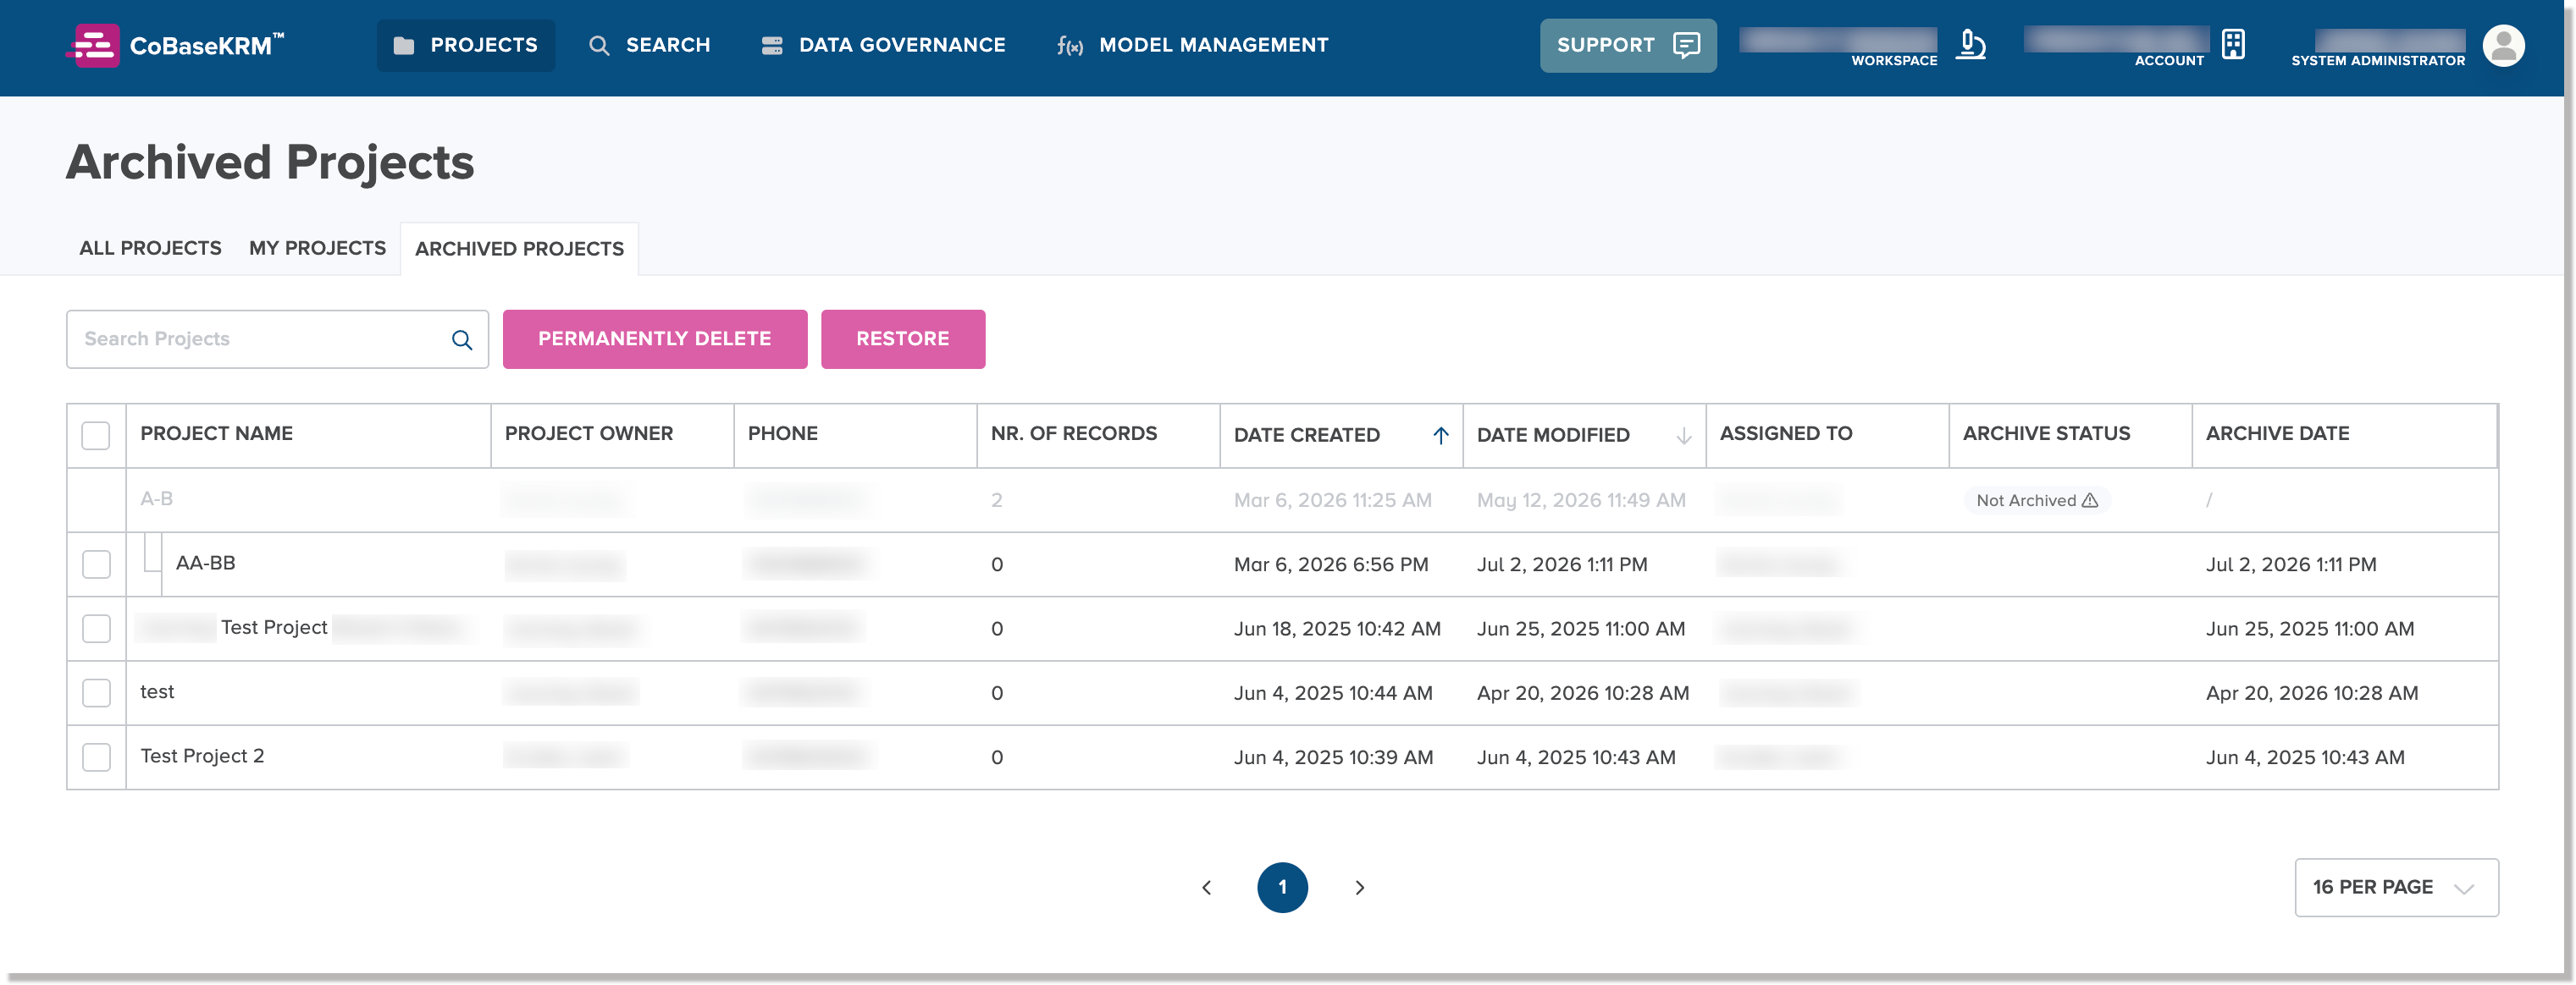
Task: Open Model Management
Action: [1192, 45]
